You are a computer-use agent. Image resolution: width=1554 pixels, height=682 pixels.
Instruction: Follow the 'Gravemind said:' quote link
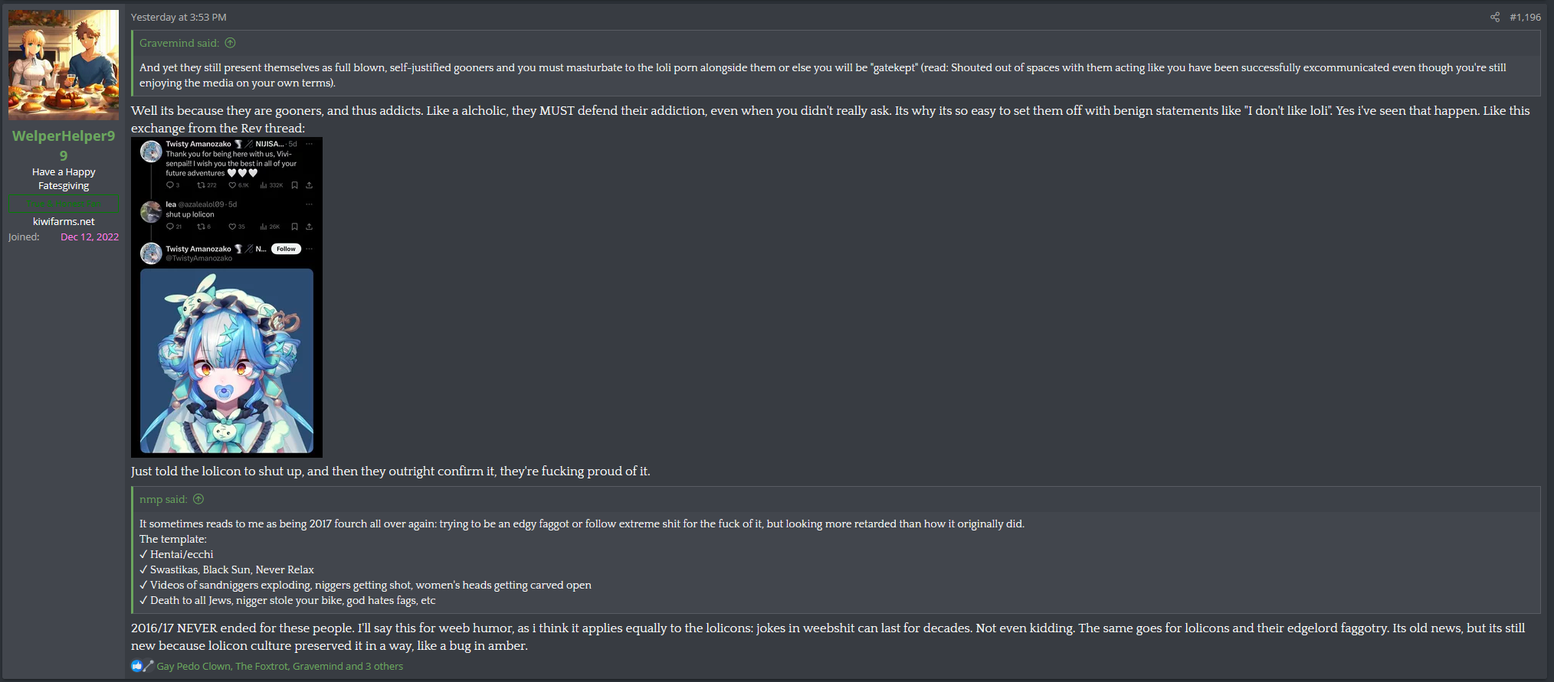coord(179,43)
